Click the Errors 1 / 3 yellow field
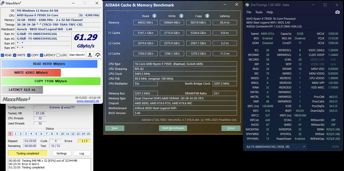This screenshot has width=344, height=171. click(x=84, y=141)
